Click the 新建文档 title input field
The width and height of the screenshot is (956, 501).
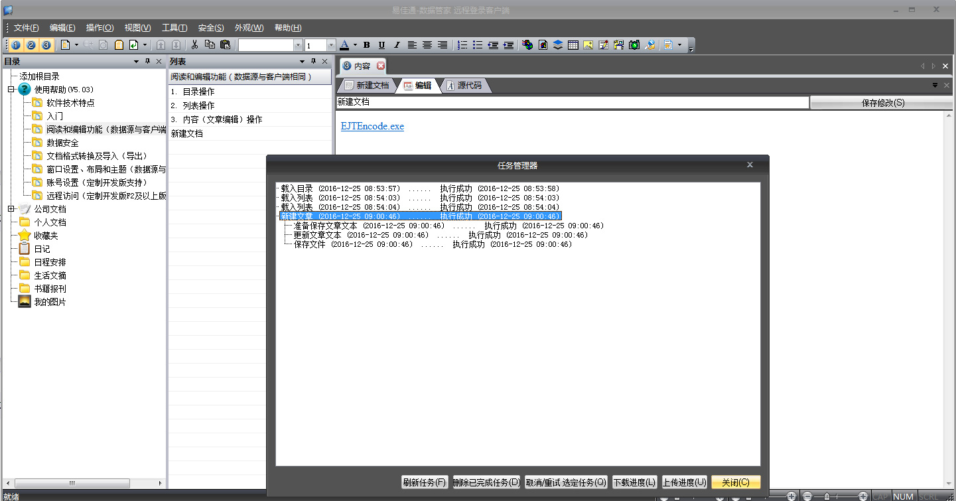(572, 102)
